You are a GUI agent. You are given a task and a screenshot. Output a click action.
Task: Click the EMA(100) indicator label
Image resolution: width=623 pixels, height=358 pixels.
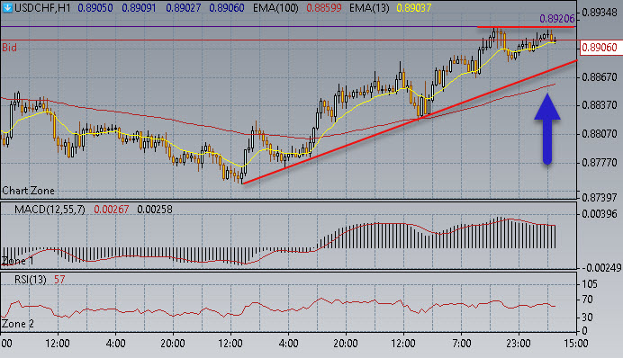tap(275, 7)
